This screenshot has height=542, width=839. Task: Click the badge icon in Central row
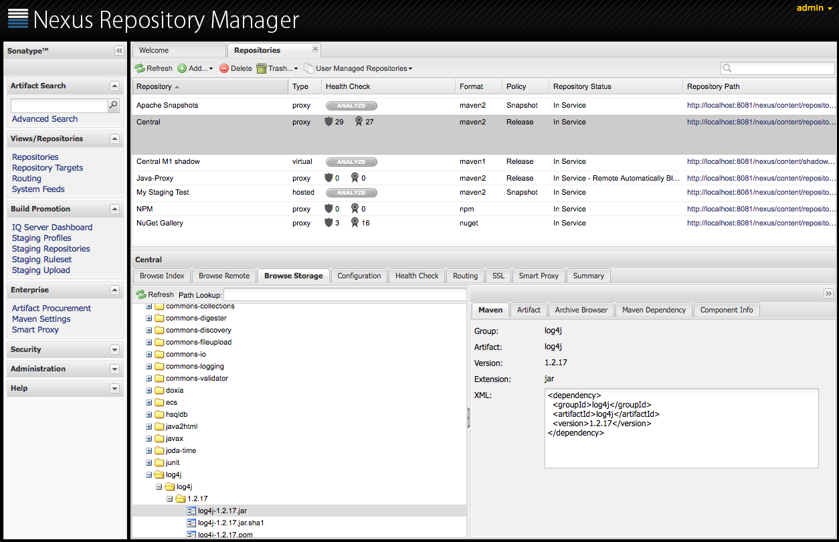[359, 122]
